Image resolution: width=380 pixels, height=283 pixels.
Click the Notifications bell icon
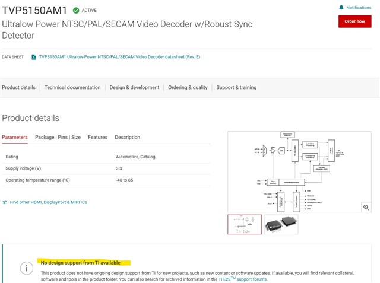coord(341,7)
